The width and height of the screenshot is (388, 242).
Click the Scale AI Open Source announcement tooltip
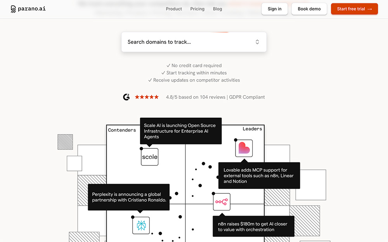181,131
